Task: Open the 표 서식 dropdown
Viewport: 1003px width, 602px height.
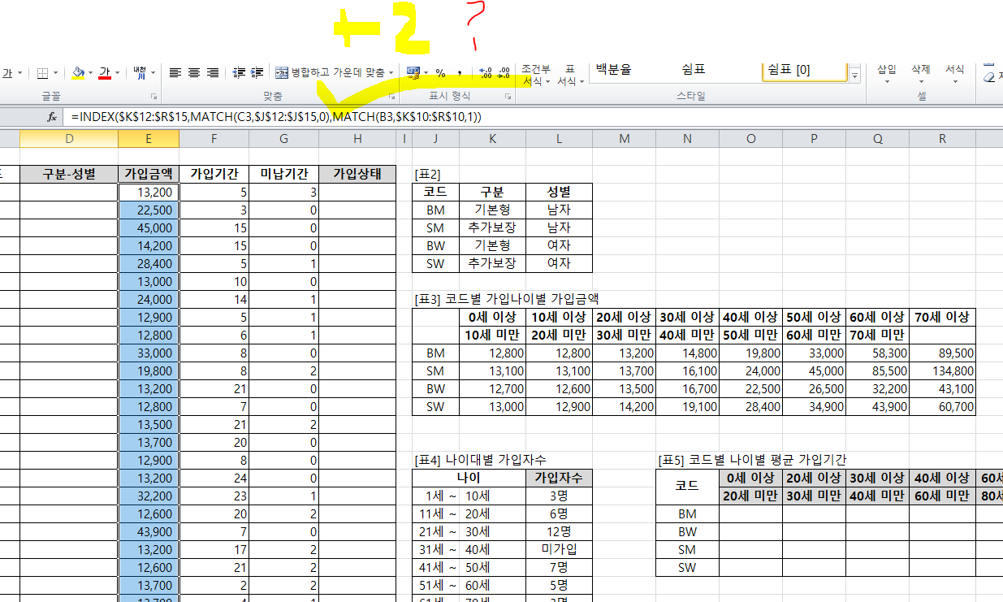Action: [x=570, y=76]
